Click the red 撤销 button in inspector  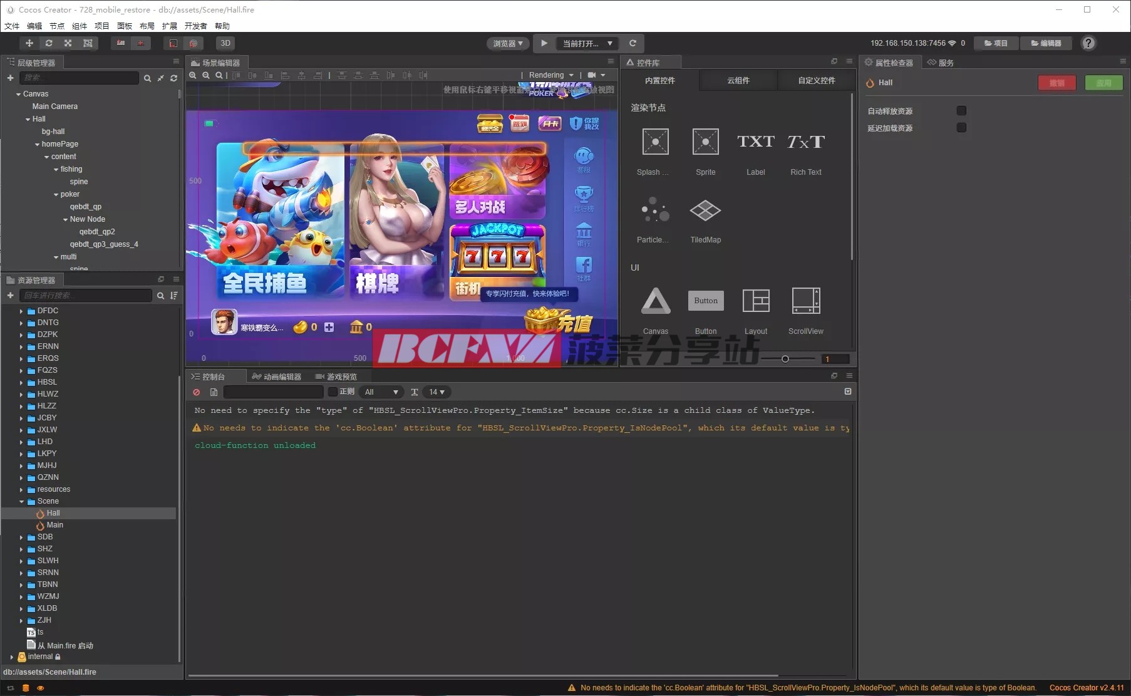pos(1056,83)
